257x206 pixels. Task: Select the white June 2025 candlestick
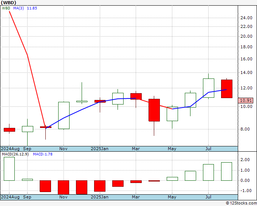pyautogui.click(x=190, y=100)
